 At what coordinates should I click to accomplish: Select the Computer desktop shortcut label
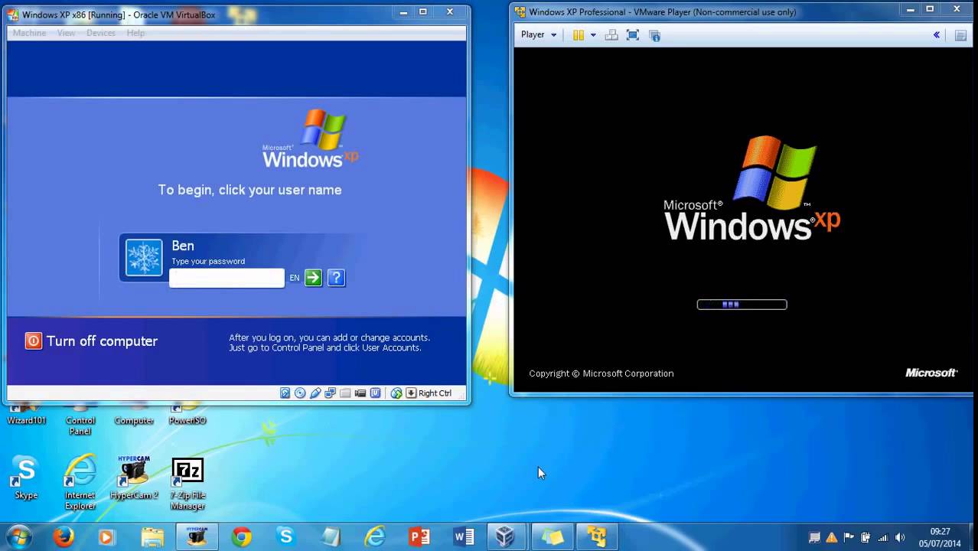pyautogui.click(x=134, y=421)
